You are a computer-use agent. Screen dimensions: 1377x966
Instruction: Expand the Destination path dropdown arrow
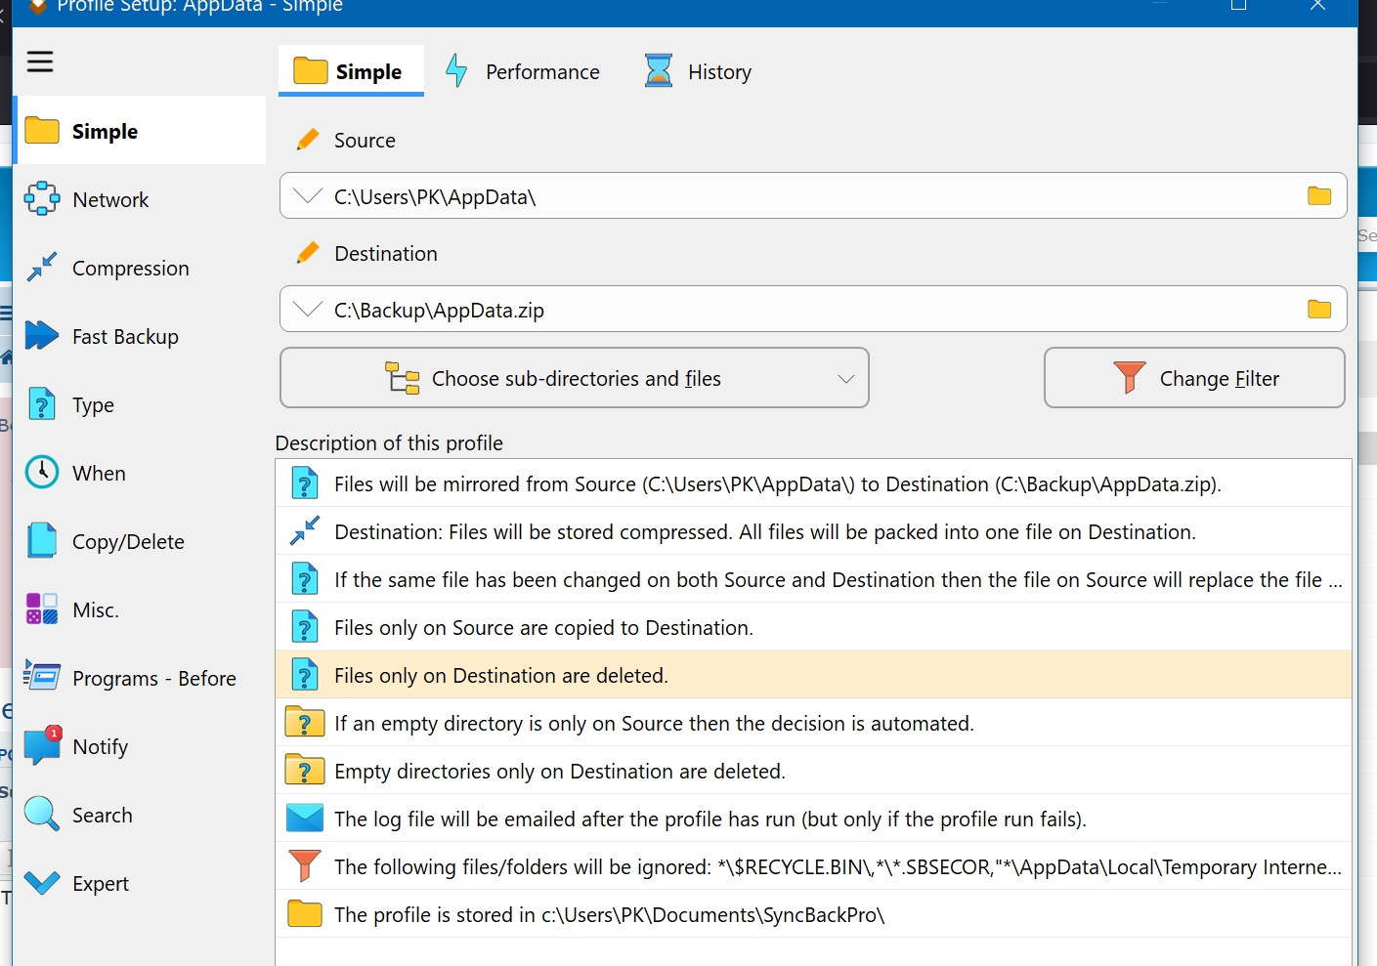[x=308, y=309]
